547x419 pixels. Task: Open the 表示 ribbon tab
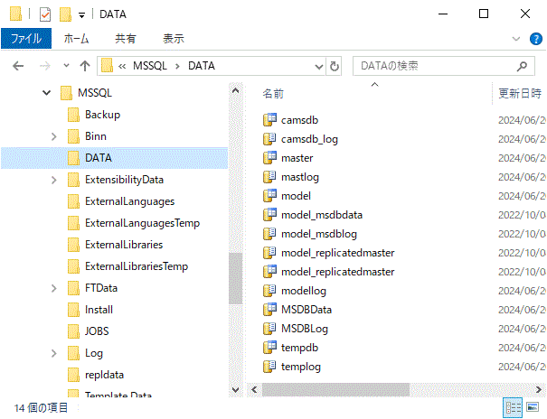coord(174,39)
